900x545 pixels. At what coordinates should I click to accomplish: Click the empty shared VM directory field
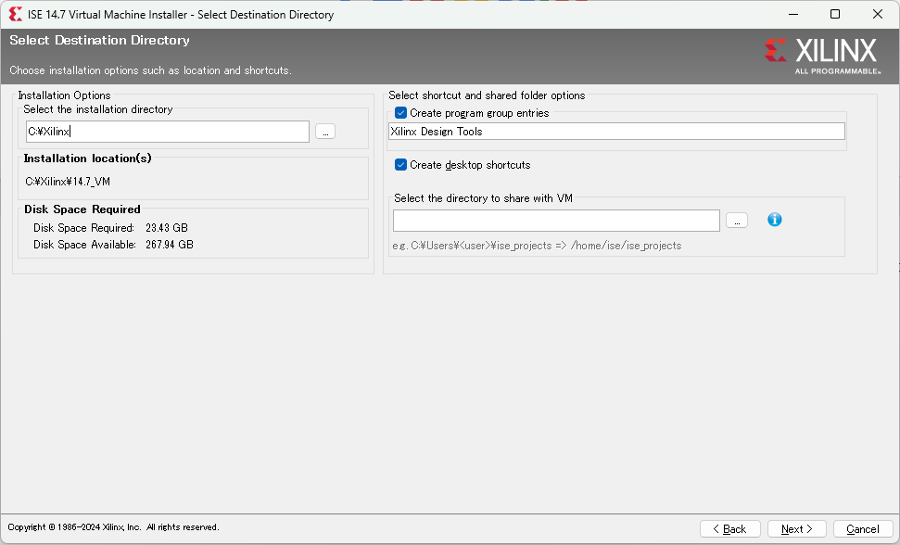click(556, 221)
